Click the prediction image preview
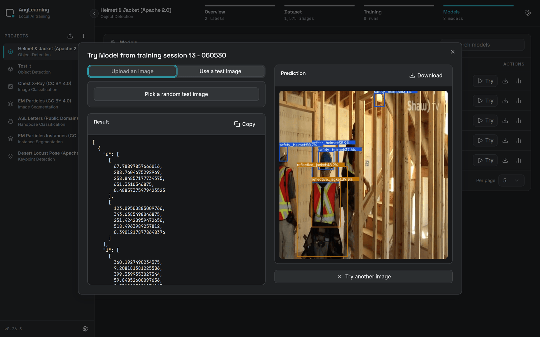 (x=363, y=175)
